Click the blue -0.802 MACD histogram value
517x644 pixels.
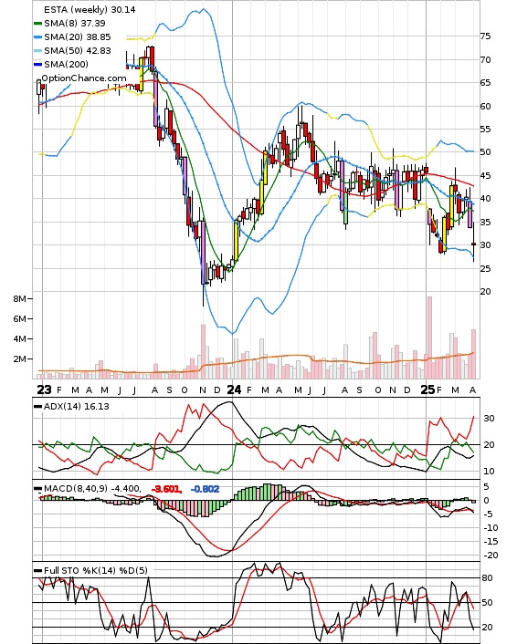click(205, 489)
